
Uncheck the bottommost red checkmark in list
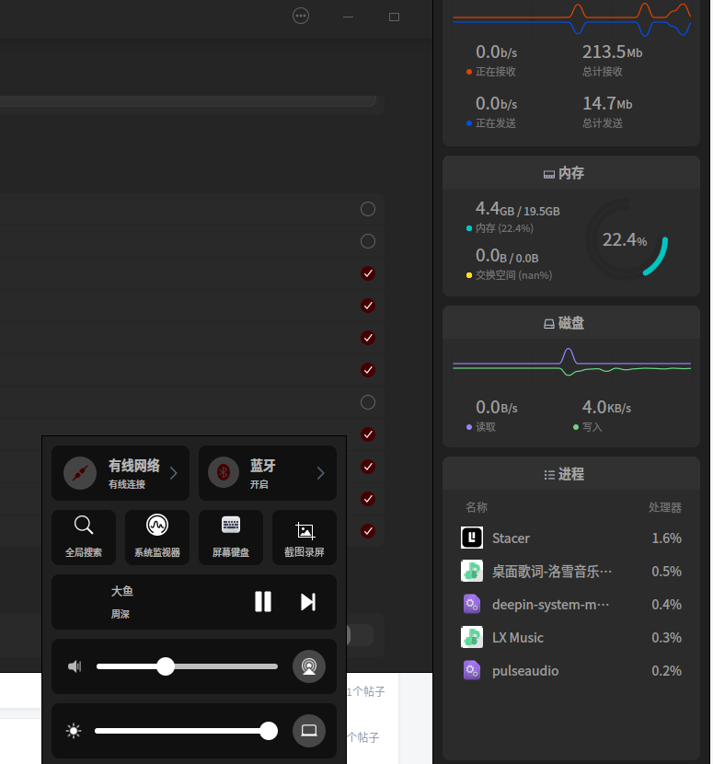368,531
